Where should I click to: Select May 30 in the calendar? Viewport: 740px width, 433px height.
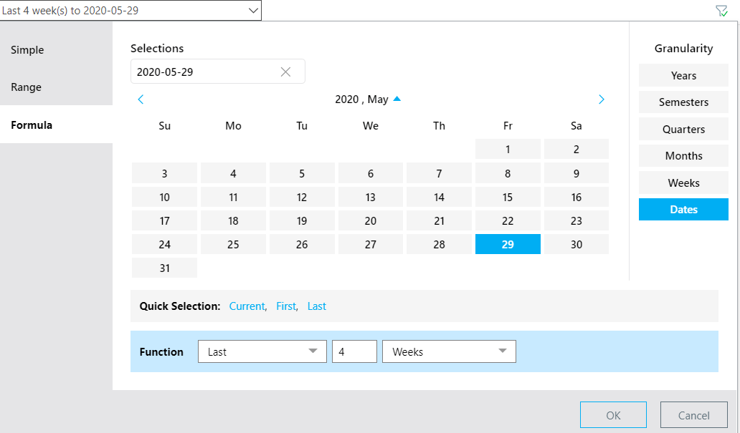coord(577,244)
